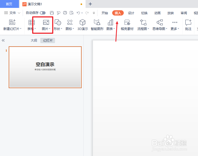Click the Redo arrow

click(87, 13)
